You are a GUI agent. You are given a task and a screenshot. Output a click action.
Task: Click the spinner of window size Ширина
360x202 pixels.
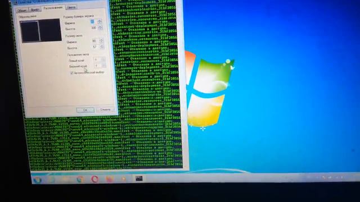pos(101,41)
